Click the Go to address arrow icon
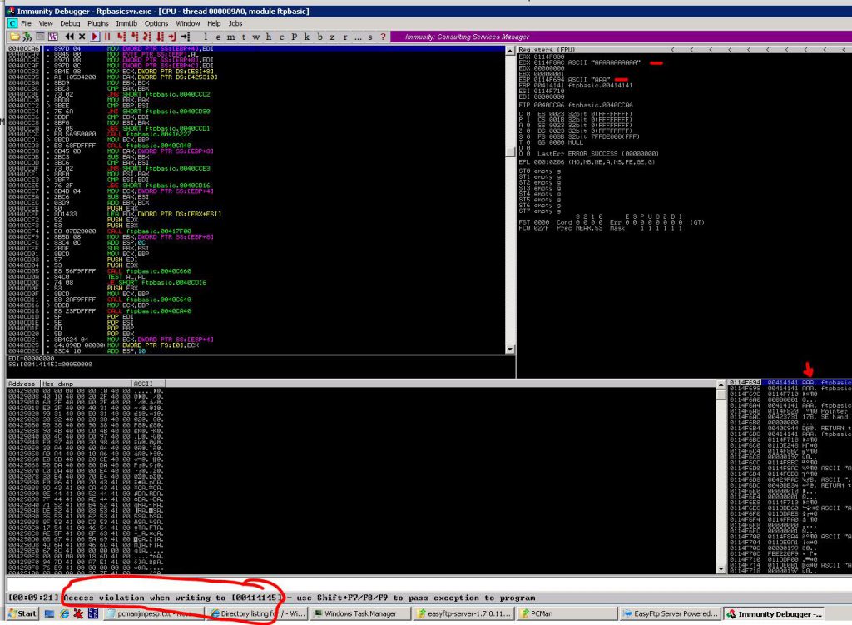852x625 pixels. (186, 37)
